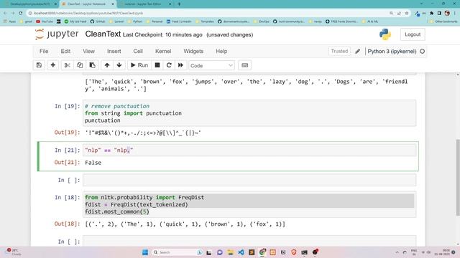Paste cells below icon

[92, 65]
